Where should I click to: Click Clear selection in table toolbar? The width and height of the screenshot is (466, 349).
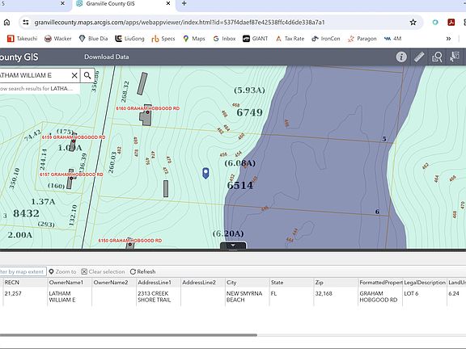(x=103, y=271)
